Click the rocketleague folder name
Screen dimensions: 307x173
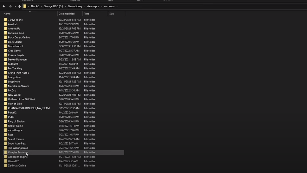tap(15, 130)
